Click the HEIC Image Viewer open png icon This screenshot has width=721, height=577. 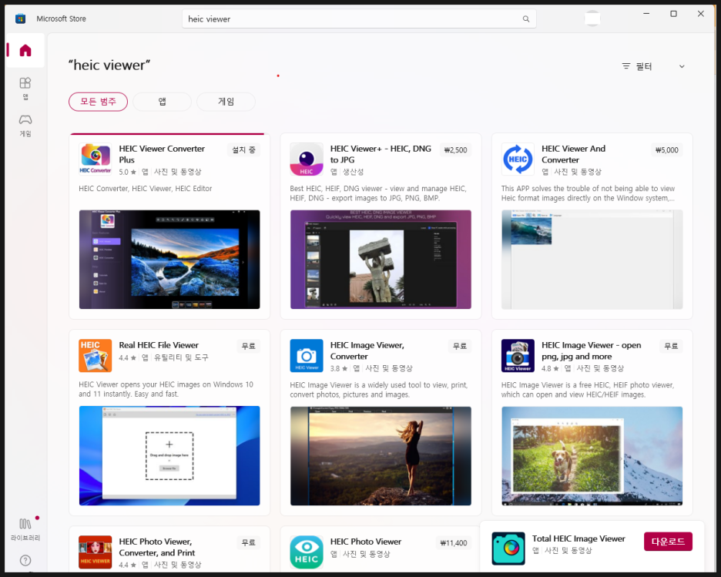point(518,355)
